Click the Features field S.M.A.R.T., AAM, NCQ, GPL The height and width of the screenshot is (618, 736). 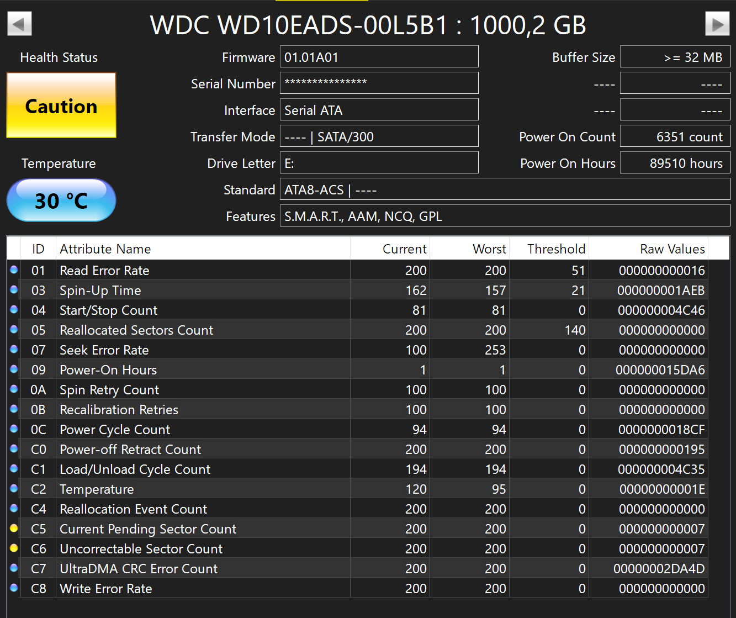tap(505, 216)
